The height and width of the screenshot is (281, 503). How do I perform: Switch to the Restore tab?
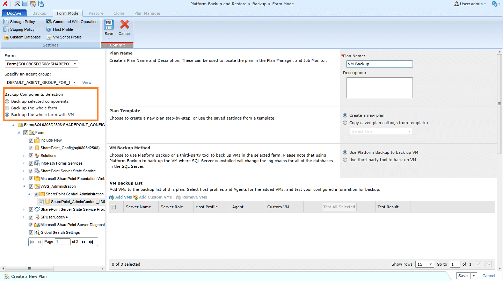(x=95, y=13)
